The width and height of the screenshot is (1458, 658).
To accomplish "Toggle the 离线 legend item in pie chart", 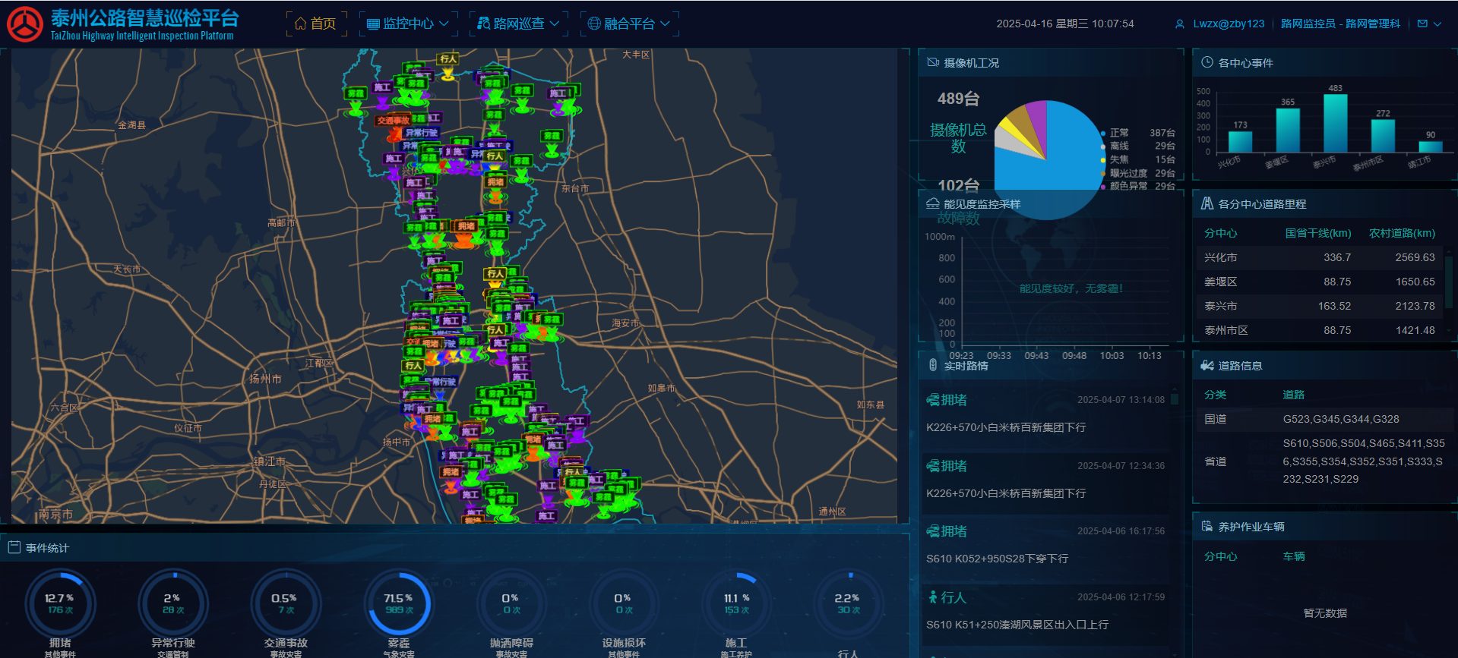I will click(x=1118, y=146).
